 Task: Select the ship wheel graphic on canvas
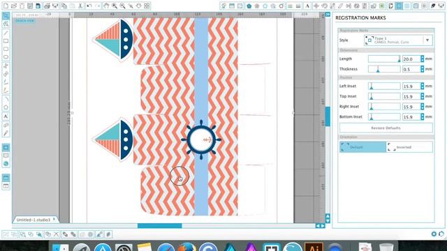(x=201, y=139)
